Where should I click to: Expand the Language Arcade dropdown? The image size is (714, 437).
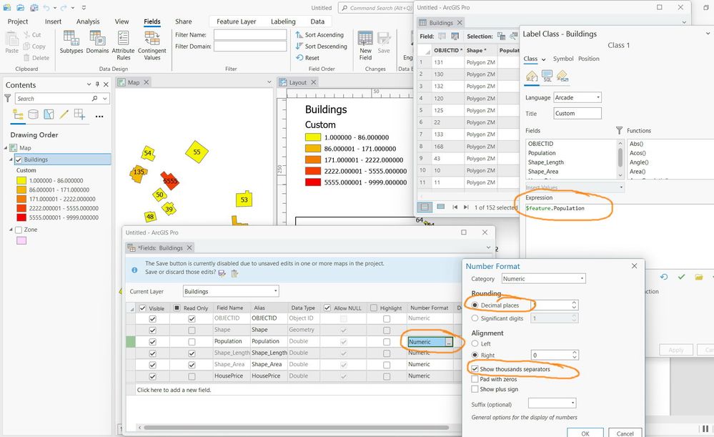[x=577, y=97]
